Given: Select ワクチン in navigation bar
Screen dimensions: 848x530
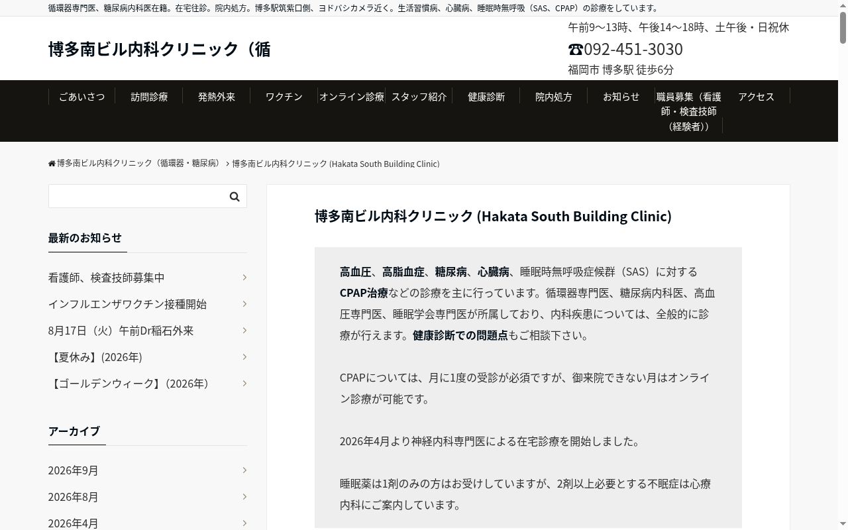Looking at the screenshot, I should (284, 97).
